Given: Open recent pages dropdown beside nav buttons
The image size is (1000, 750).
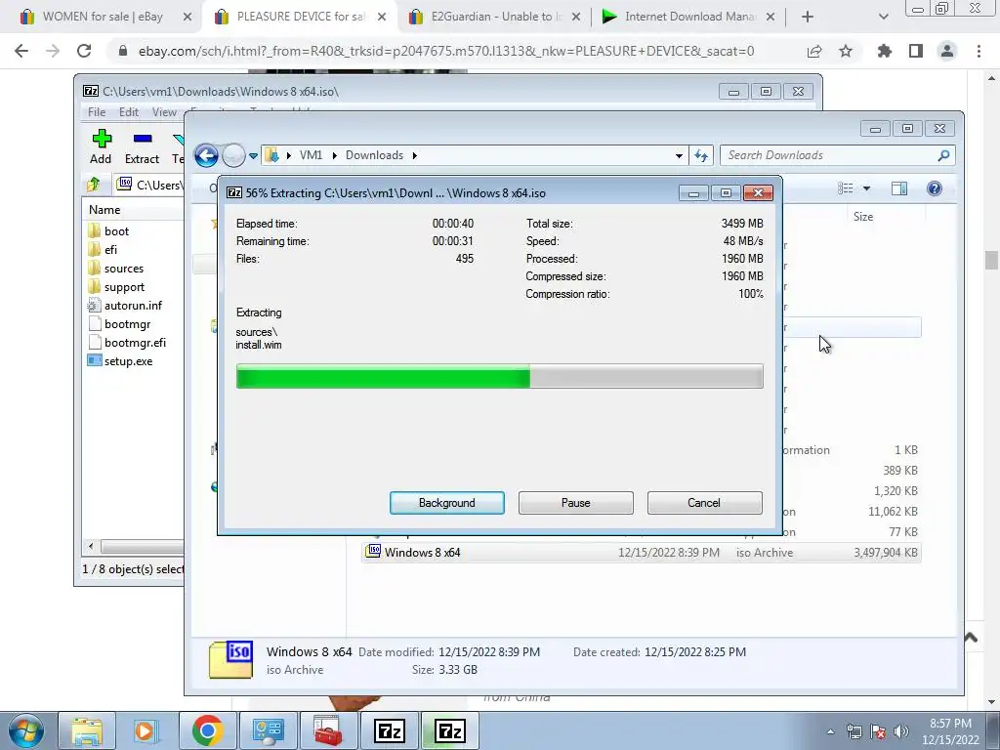Looking at the screenshot, I should [253, 155].
